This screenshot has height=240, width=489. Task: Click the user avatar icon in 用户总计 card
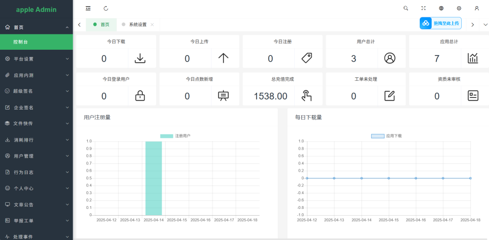390,58
